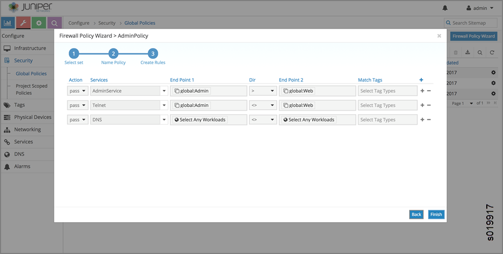The width and height of the screenshot is (503, 254).
Task: Click Match Tags field in AdminService row
Action: (388, 91)
